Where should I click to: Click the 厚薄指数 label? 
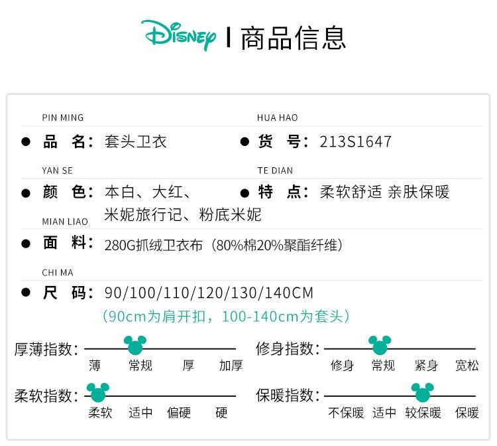click(x=46, y=349)
